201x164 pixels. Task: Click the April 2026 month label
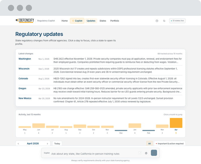click(x=33, y=143)
